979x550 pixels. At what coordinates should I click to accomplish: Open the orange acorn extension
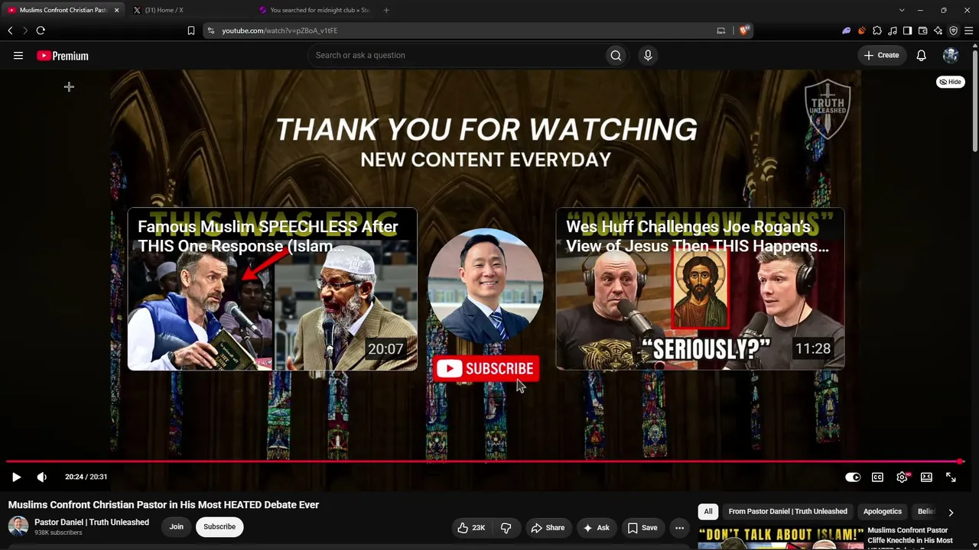pyautogui.click(x=862, y=31)
